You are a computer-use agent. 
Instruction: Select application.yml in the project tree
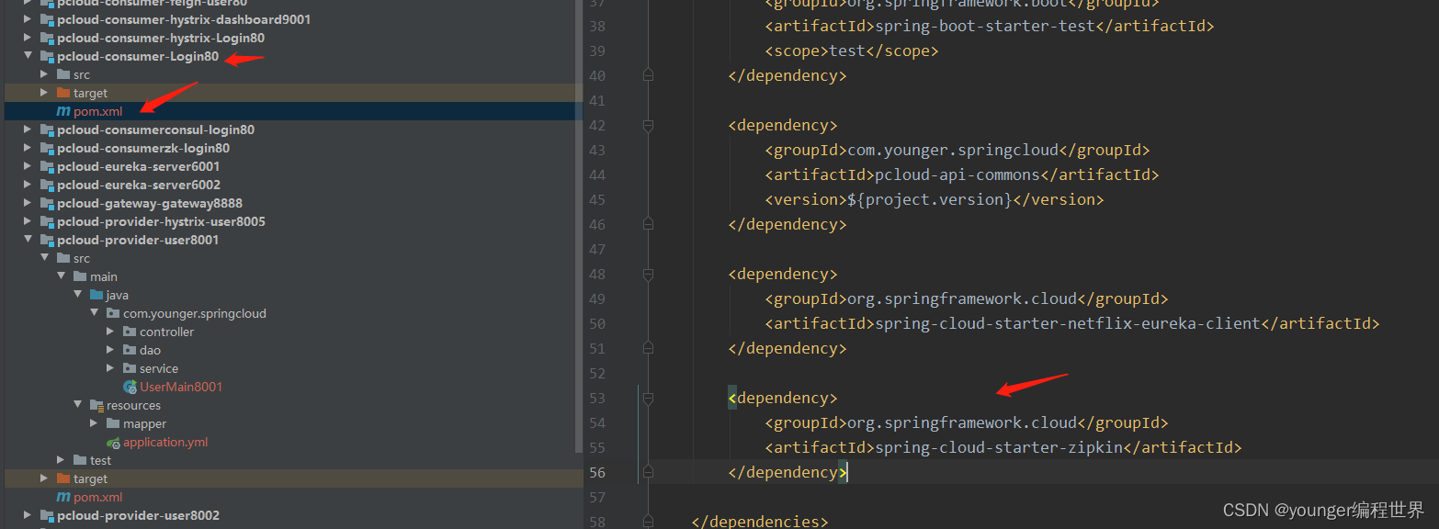pyautogui.click(x=165, y=442)
